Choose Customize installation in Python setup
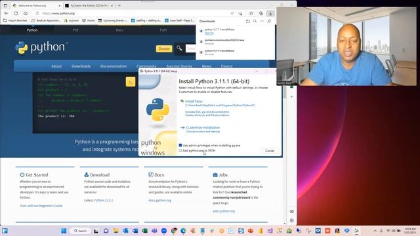 [203, 128]
